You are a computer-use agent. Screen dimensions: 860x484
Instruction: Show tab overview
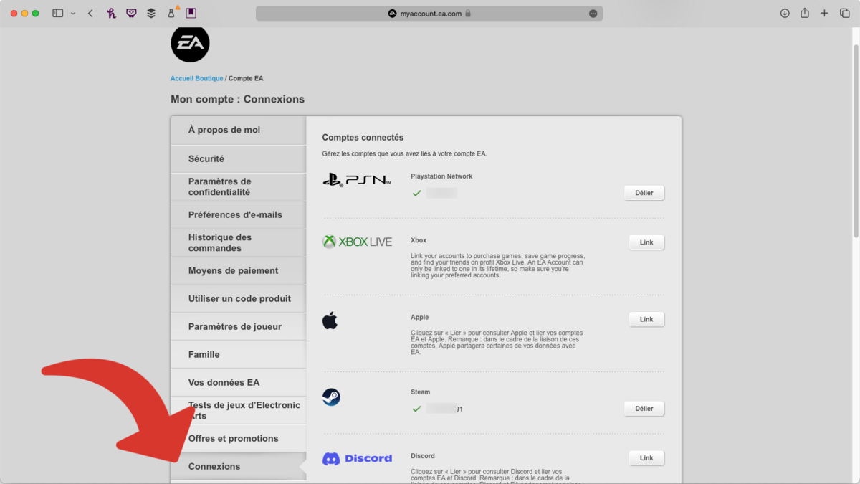[x=844, y=13]
